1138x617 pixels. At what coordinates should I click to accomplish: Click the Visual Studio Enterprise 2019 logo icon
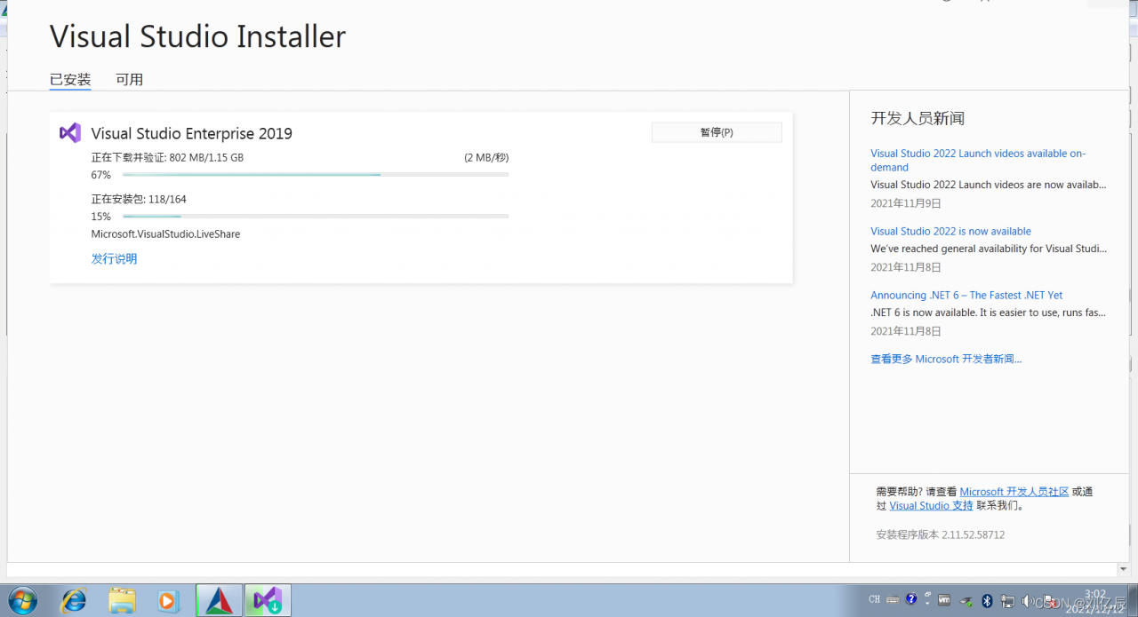[x=70, y=133]
